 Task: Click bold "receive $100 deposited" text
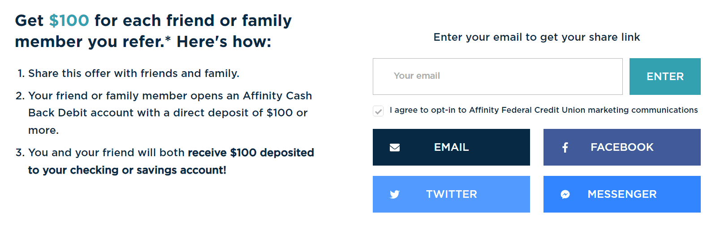click(x=251, y=153)
